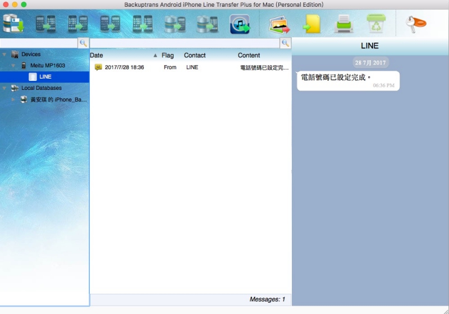Click the 'Messages: 1' status text

click(x=267, y=299)
